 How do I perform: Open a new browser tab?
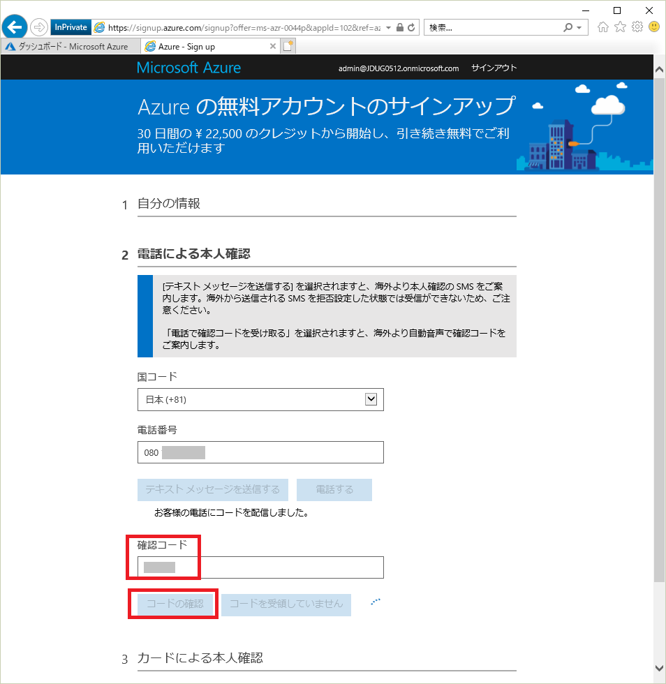tap(288, 46)
